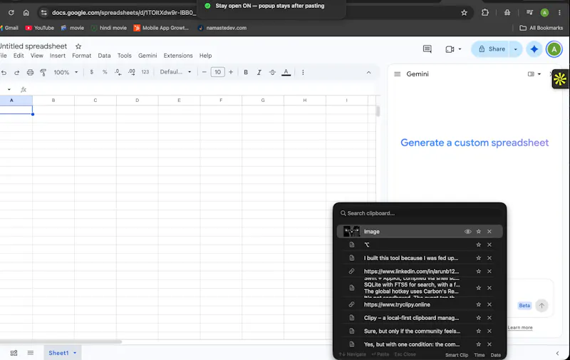Screen dimensions: 570x360
Task: Decrease decimal places
Action: pyautogui.click(x=118, y=73)
